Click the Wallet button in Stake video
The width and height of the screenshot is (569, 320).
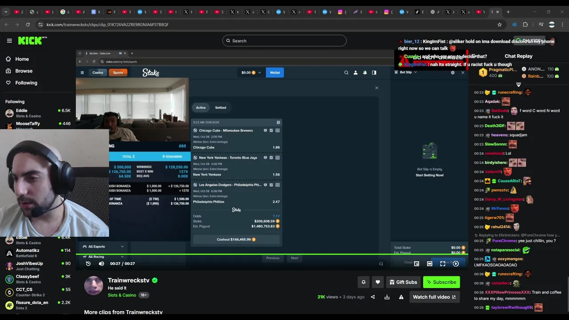(x=275, y=72)
